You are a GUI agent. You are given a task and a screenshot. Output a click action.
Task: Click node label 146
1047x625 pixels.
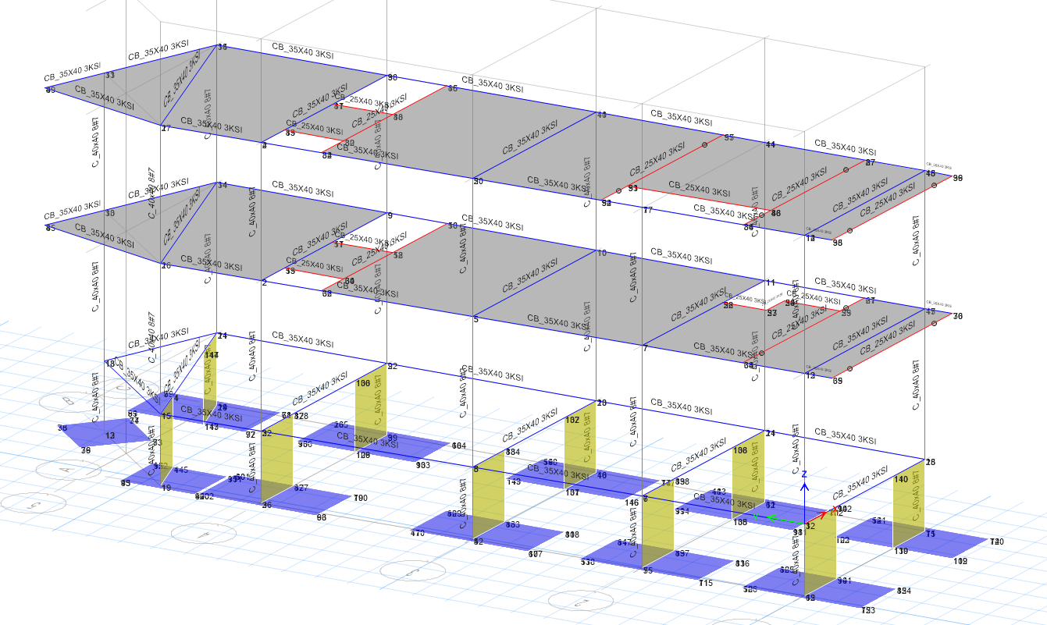(632, 503)
